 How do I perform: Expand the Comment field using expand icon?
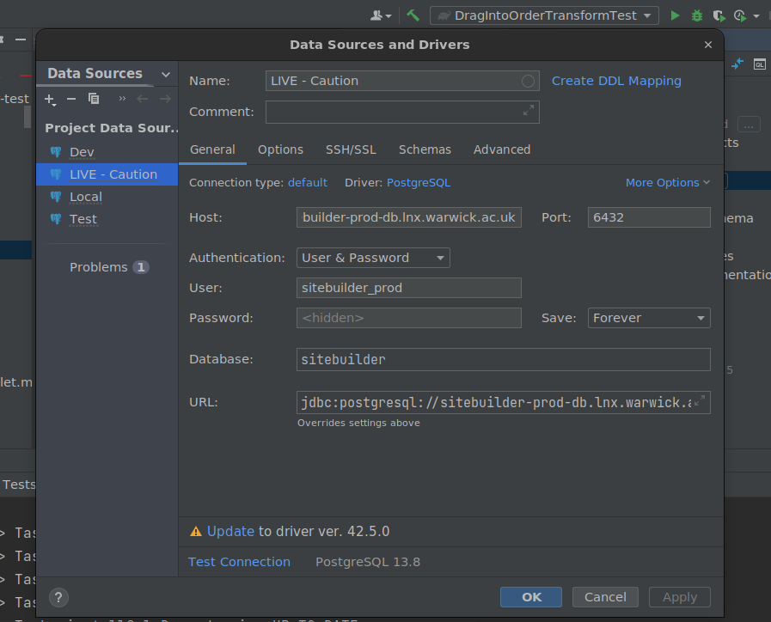[528, 111]
